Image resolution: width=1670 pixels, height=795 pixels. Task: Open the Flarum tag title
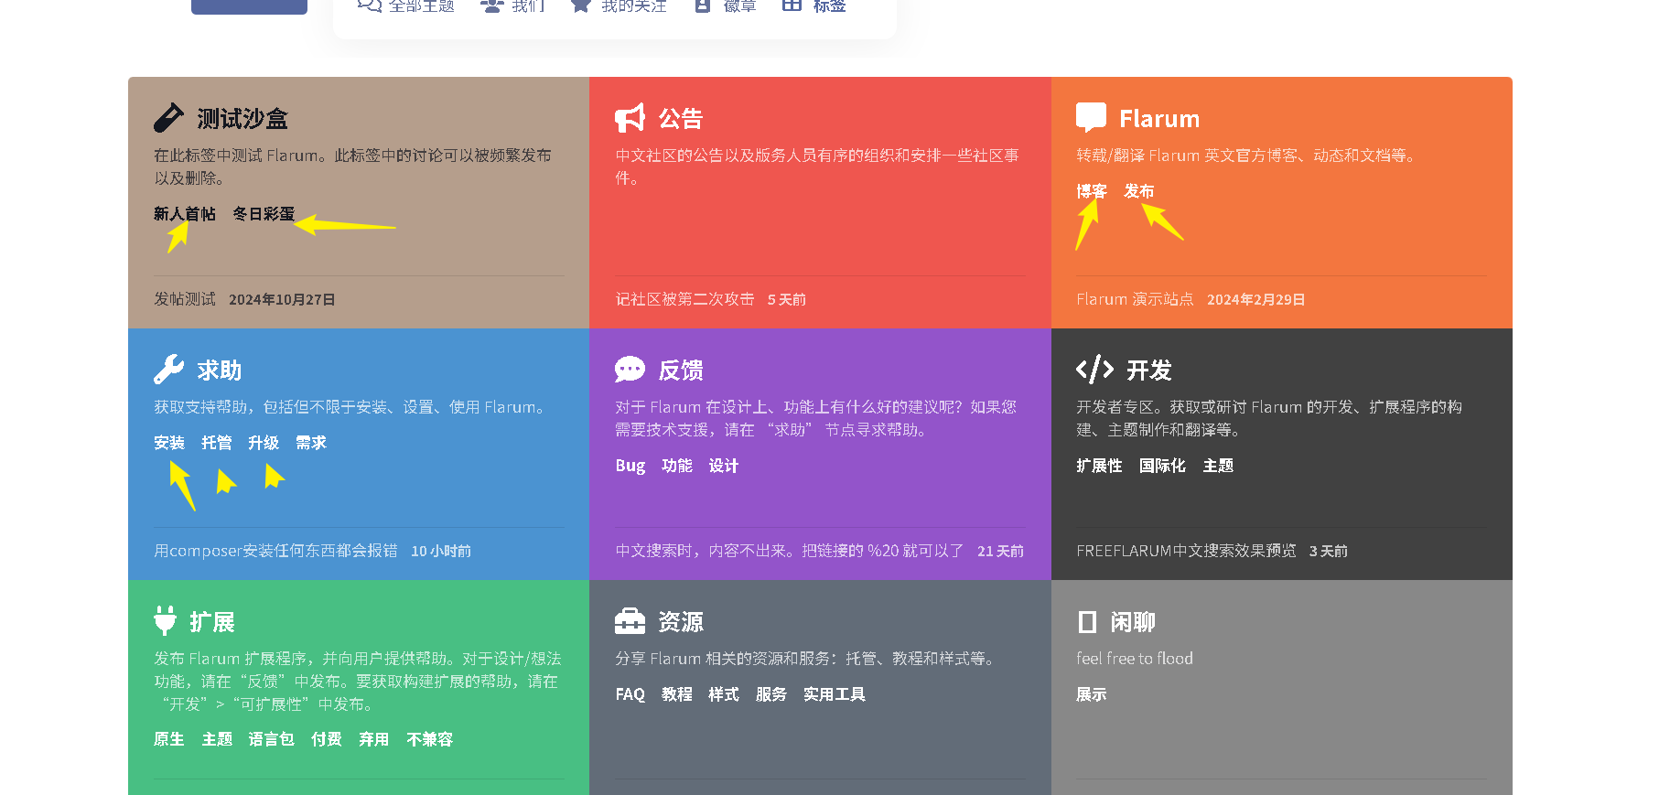[x=1159, y=119]
